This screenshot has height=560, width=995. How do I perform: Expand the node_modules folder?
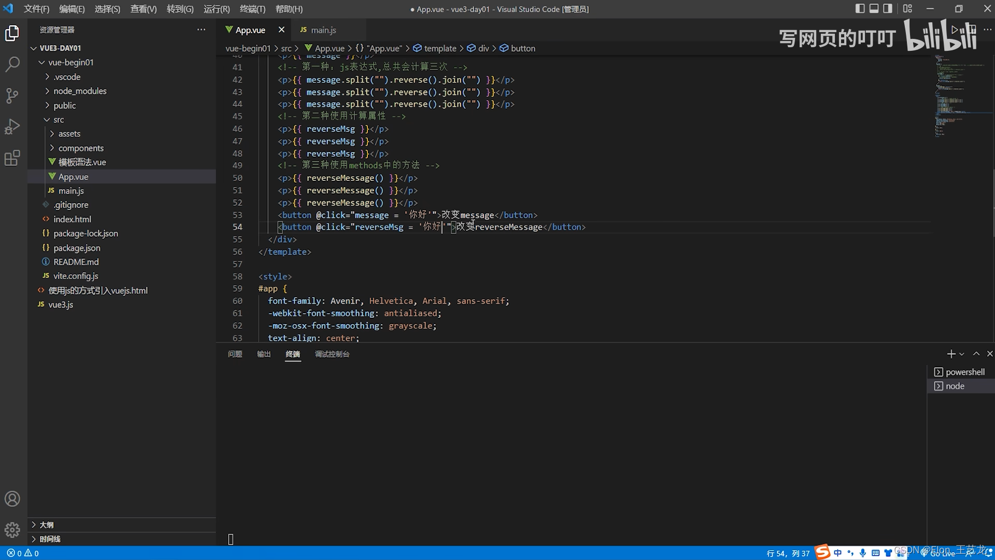pos(122,91)
